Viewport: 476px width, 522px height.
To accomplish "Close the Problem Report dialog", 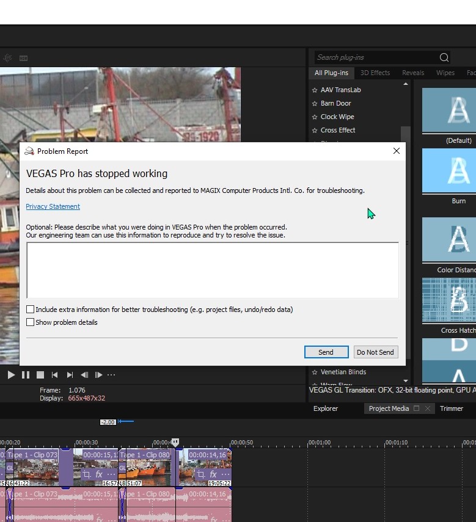I will pyautogui.click(x=397, y=151).
